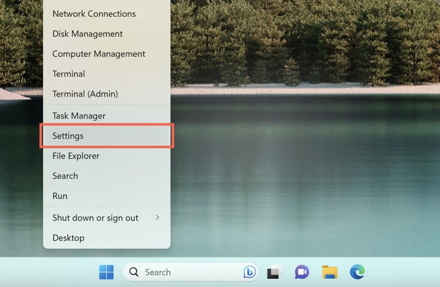Launch Terminal from the menu
The width and height of the screenshot is (440, 287).
pos(107,74)
